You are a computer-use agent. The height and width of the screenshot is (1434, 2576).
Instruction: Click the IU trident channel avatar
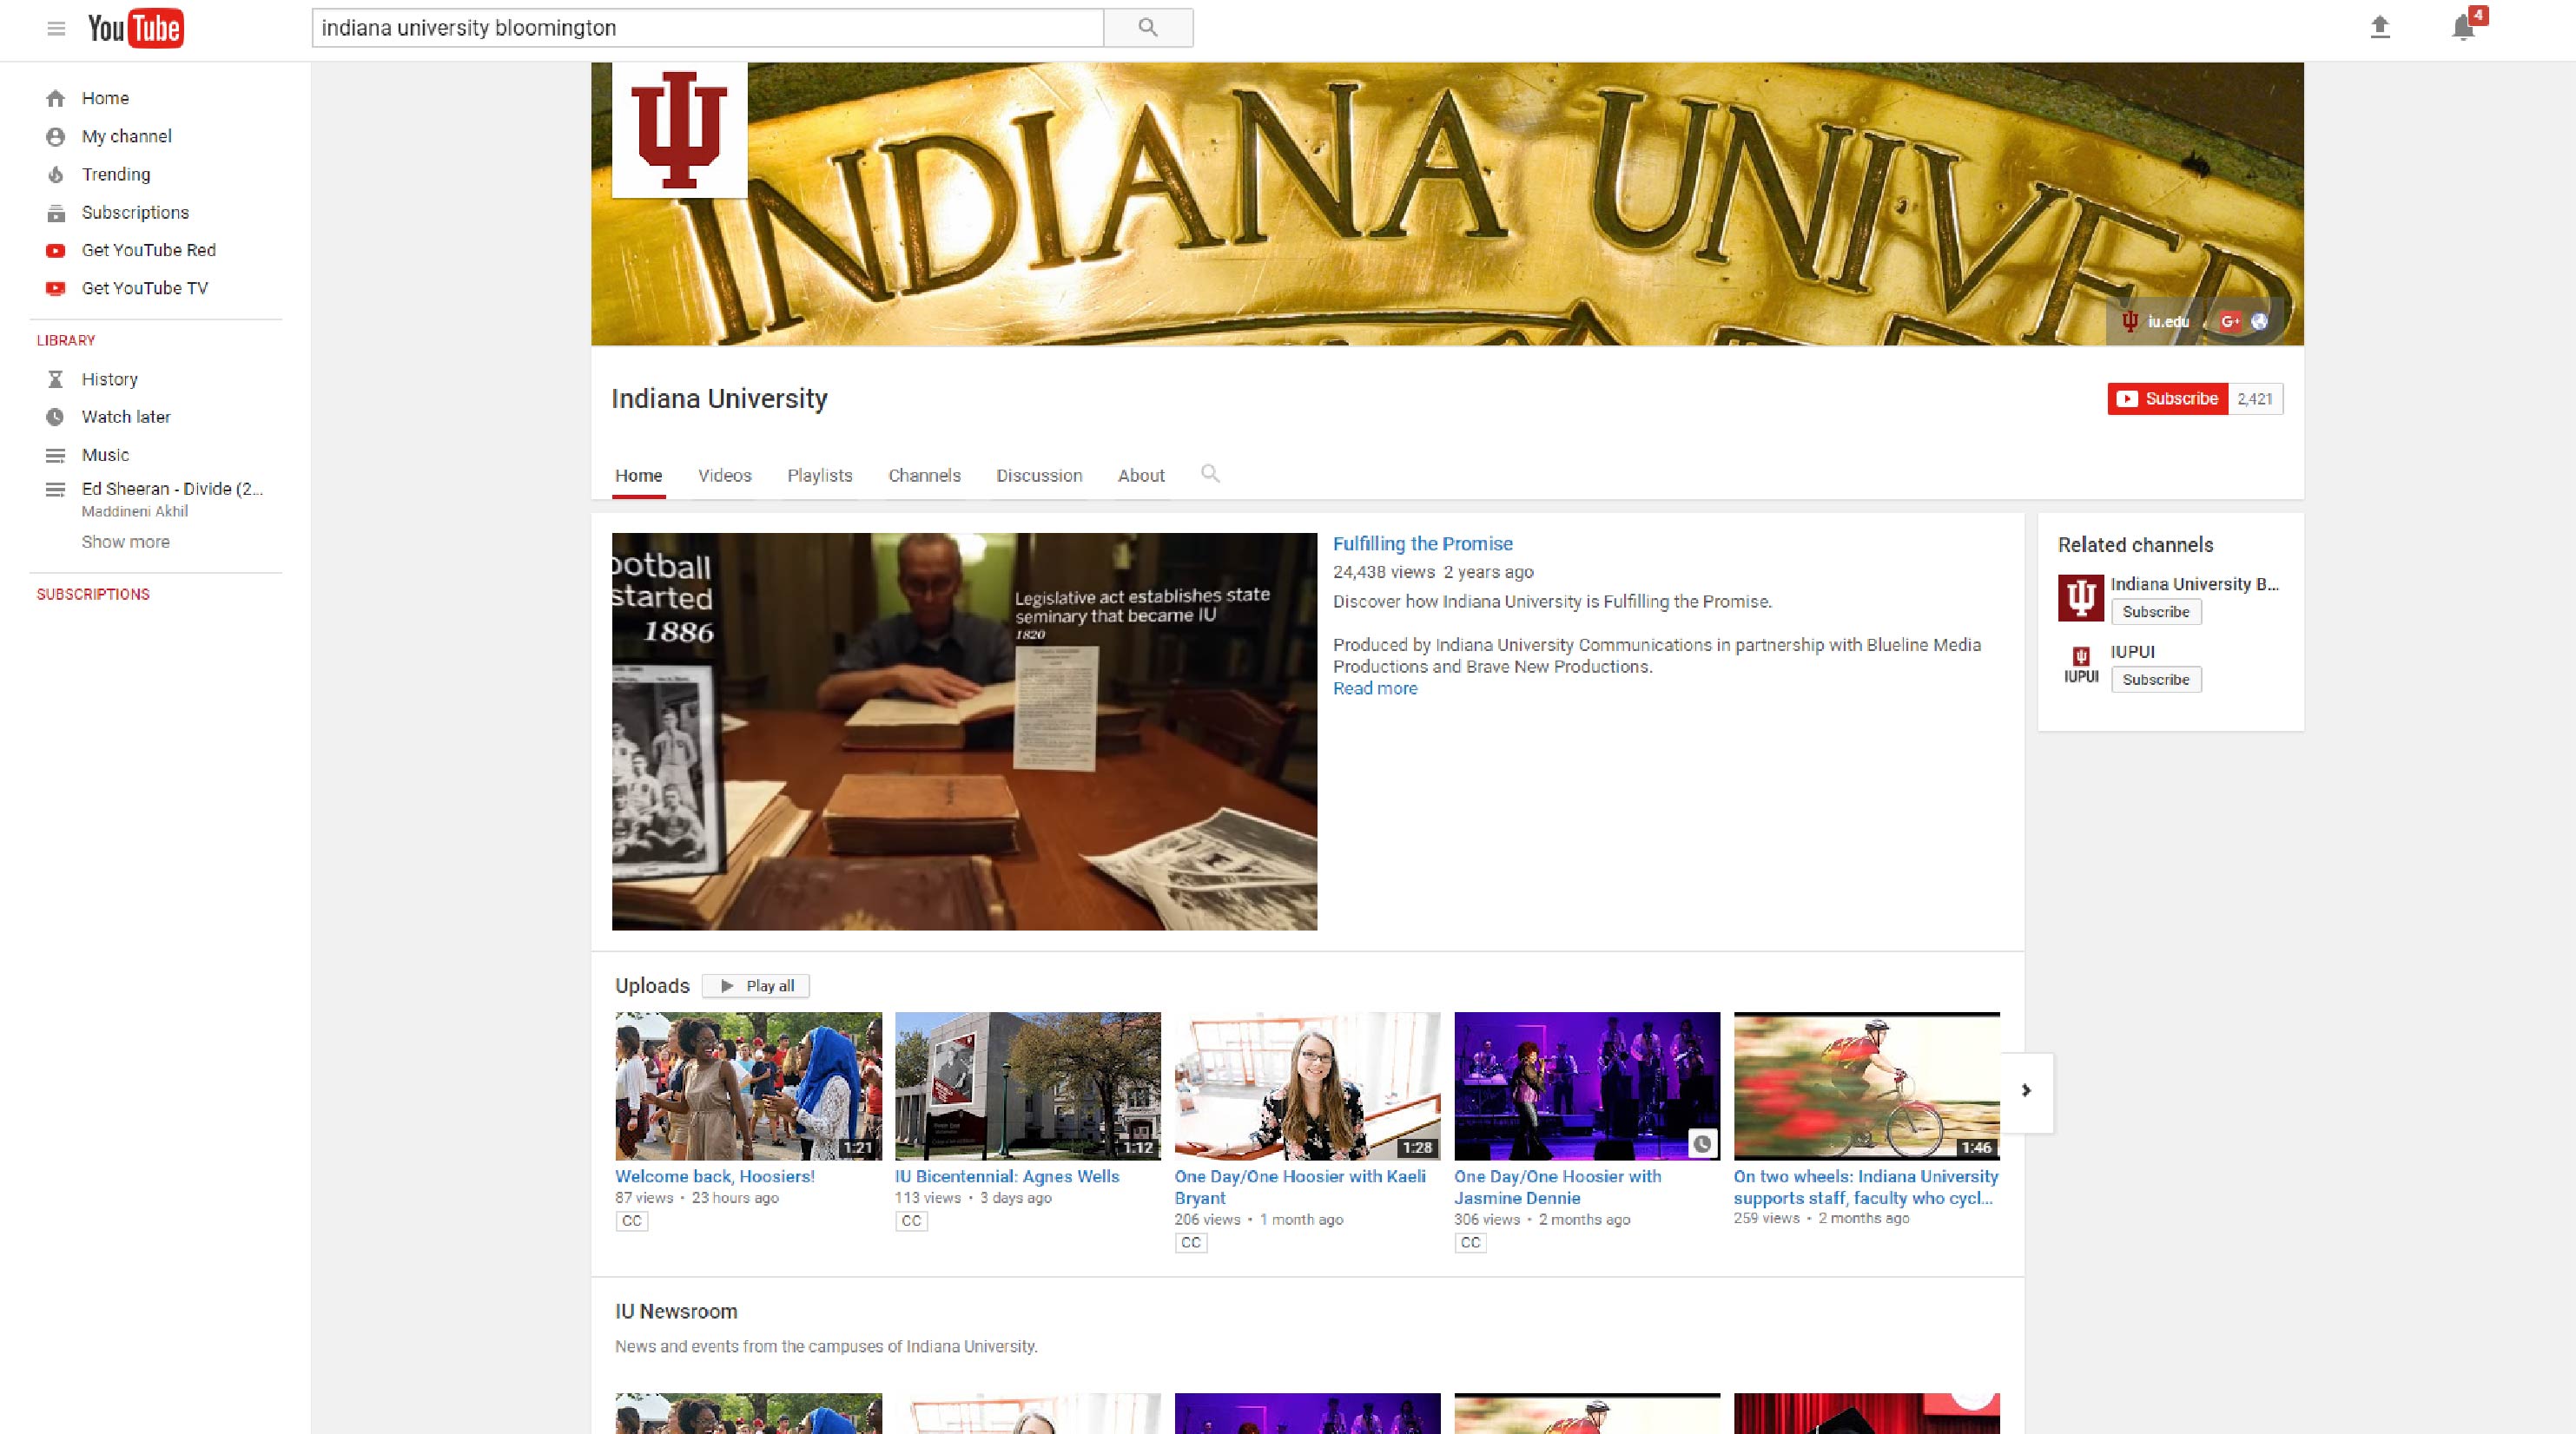click(x=680, y=130)
